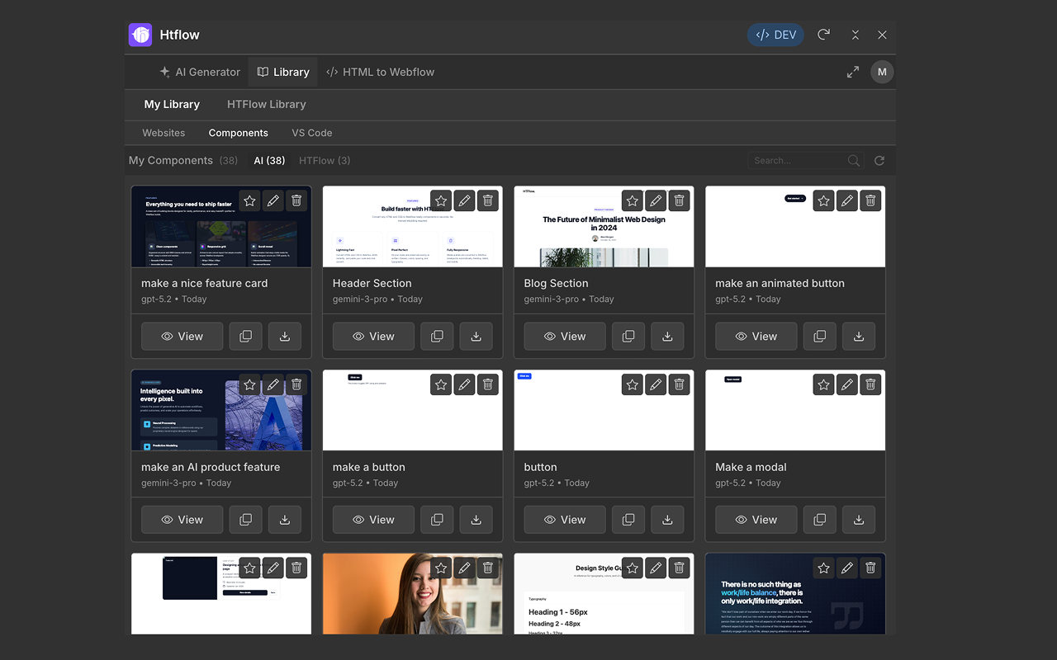The image size is (1057, 660).
Task: View the 'make a nice feature card' component
Action: point(182,337)
